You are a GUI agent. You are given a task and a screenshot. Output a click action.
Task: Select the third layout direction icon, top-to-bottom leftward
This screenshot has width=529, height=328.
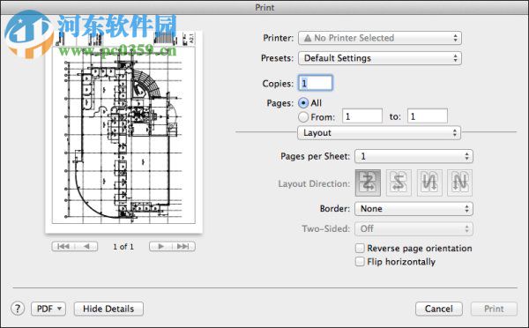click(x=429, y=183)
